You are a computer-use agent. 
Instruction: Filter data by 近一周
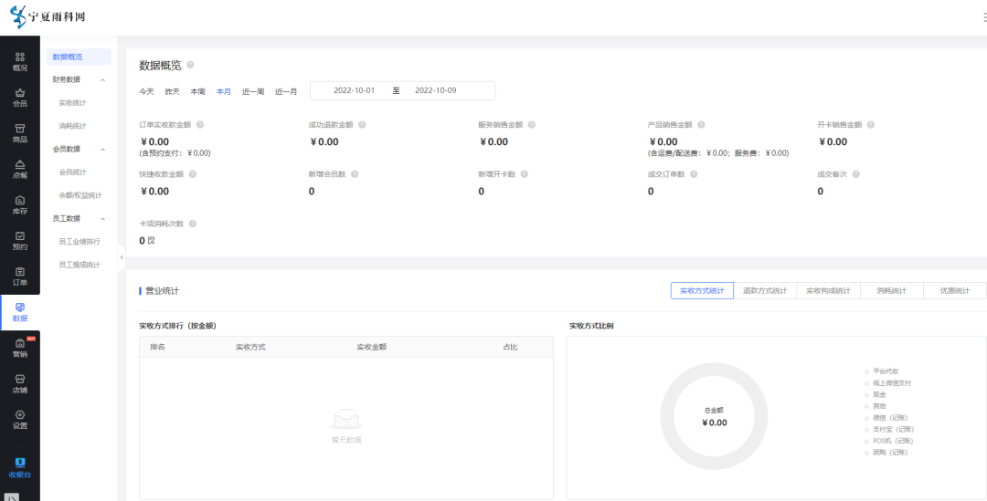click(x=253, y=92)
